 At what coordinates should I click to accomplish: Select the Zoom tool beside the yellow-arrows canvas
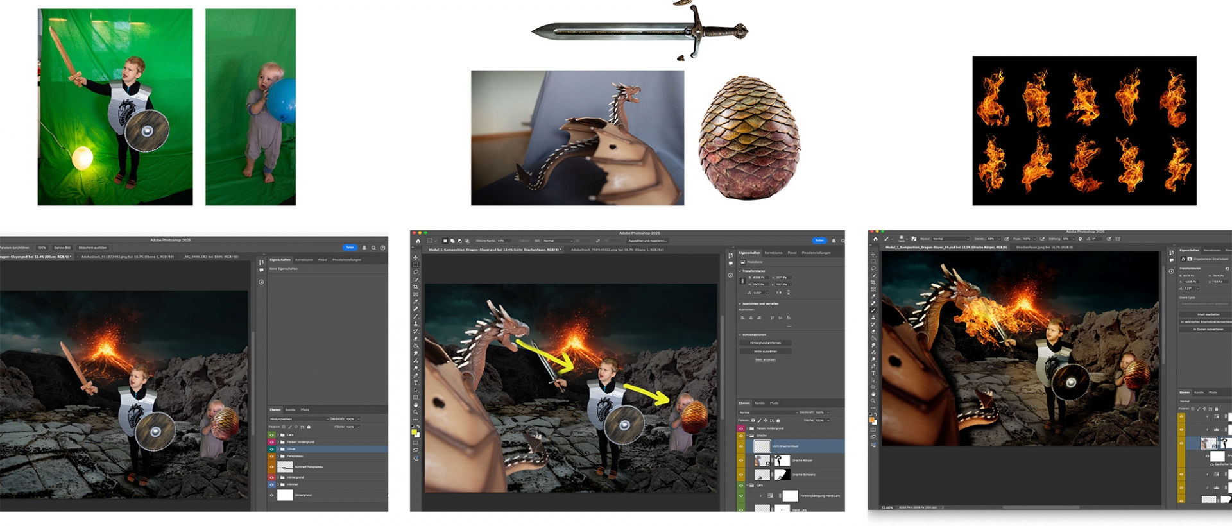[x=416, y=412]
